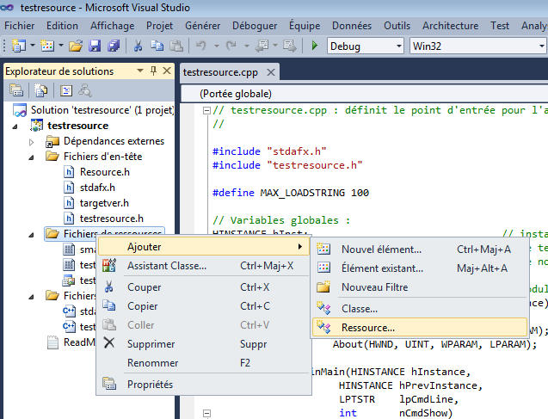The height and width of the screenshot is (419, 548).
Task: Open the Générer menu
Action: pos(203,26)
